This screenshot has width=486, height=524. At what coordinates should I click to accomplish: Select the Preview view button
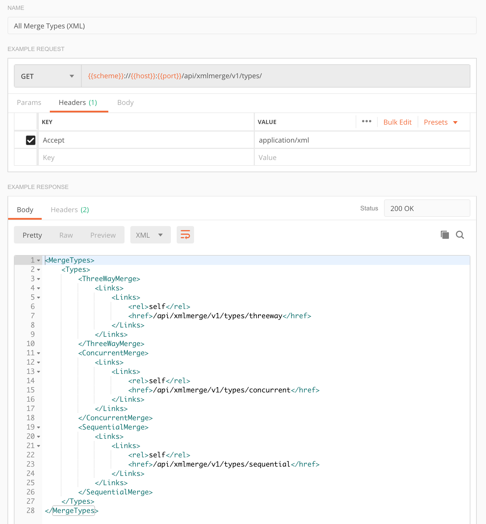pyautogui.click(x=103, y=235)
